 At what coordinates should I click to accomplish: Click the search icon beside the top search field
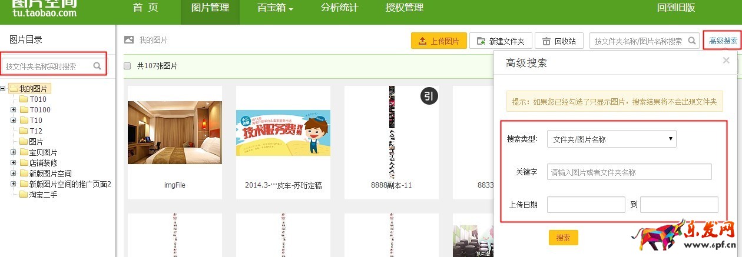click(x=692, y=41)
